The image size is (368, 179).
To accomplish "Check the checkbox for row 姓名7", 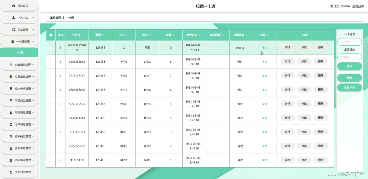I will [x=51, y=76].
